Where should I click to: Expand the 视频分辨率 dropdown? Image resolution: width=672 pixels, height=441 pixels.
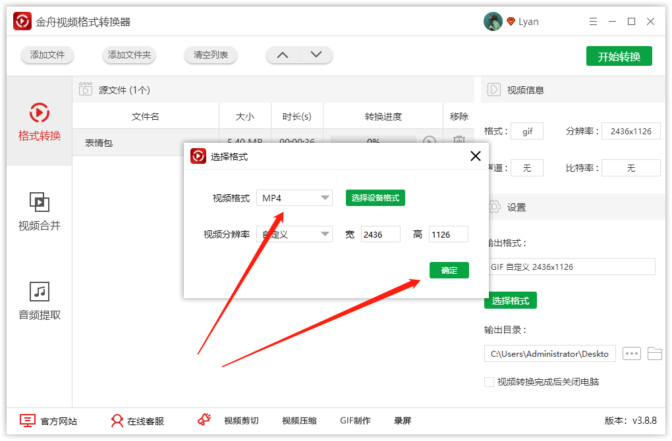(x=294, y=234)
